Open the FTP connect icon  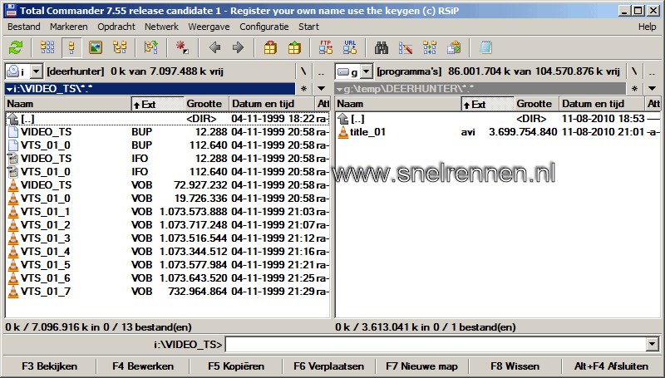326,47
